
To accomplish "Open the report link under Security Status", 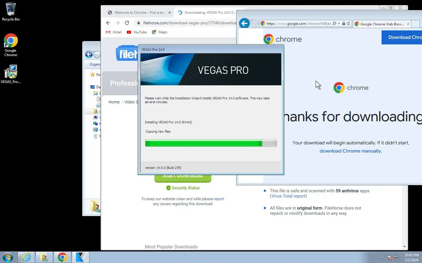I will (x=219, y=199).
